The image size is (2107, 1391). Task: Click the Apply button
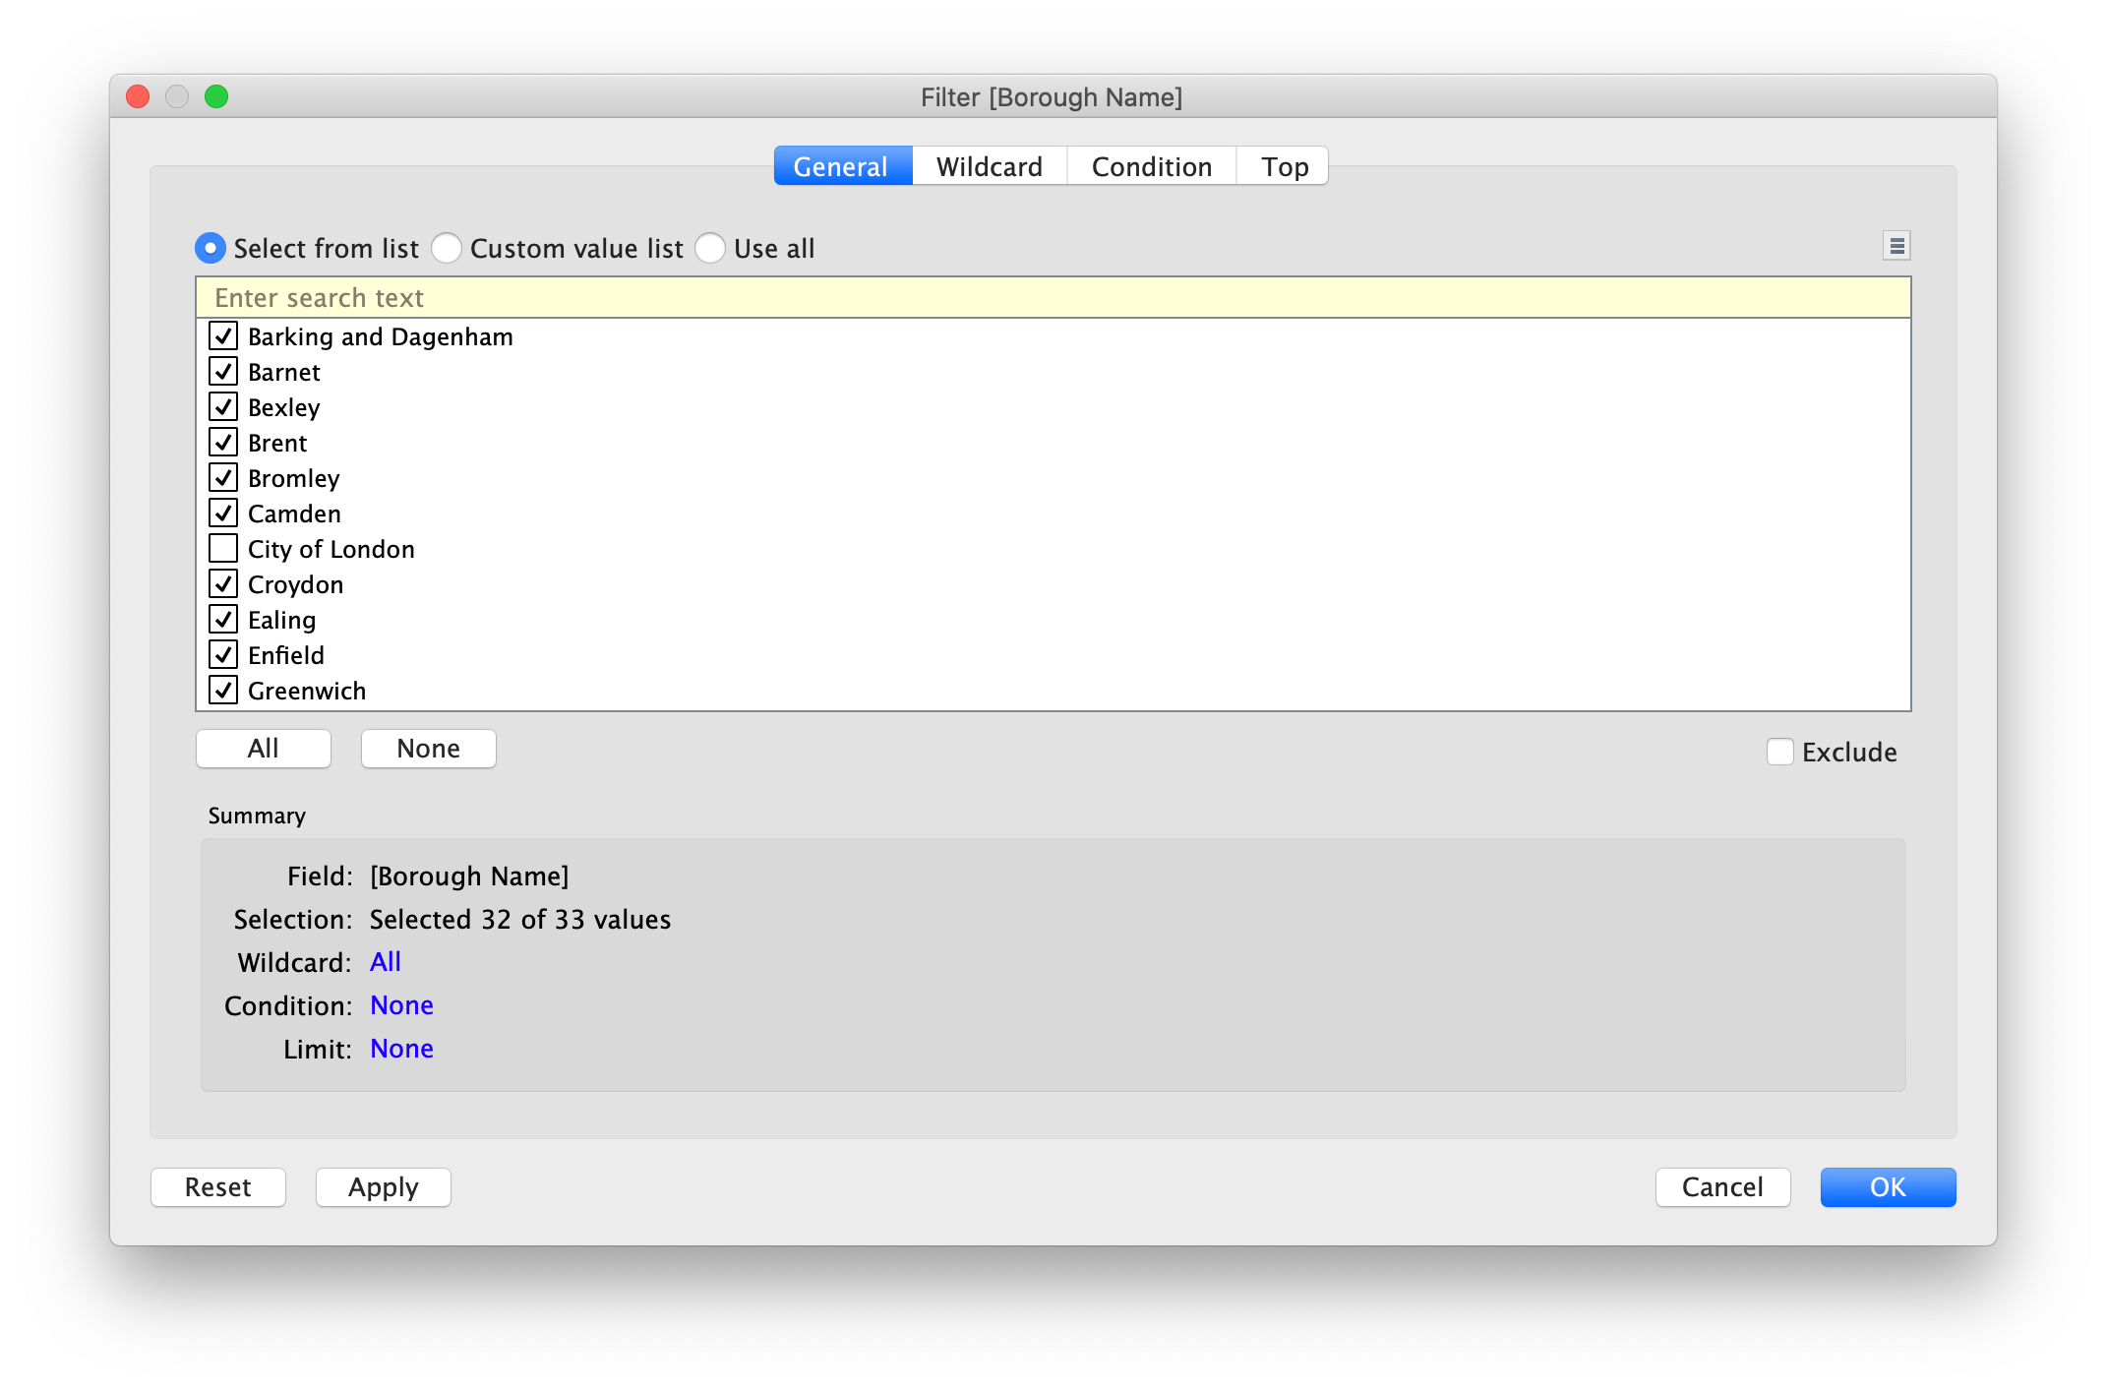(383, 1187)
